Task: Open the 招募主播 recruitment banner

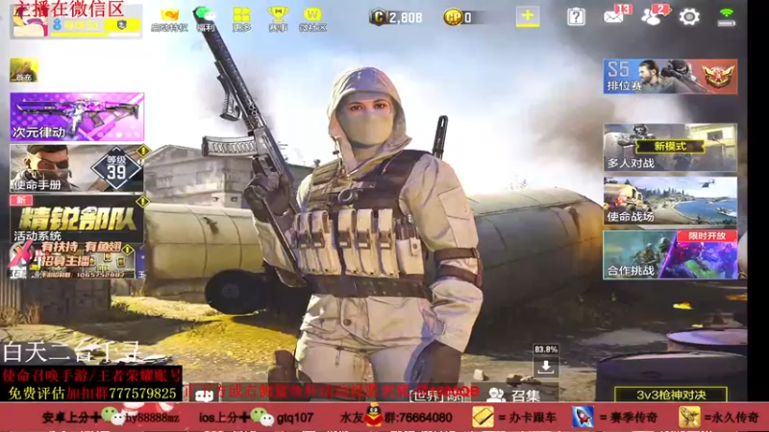Action: click(74, 261)
